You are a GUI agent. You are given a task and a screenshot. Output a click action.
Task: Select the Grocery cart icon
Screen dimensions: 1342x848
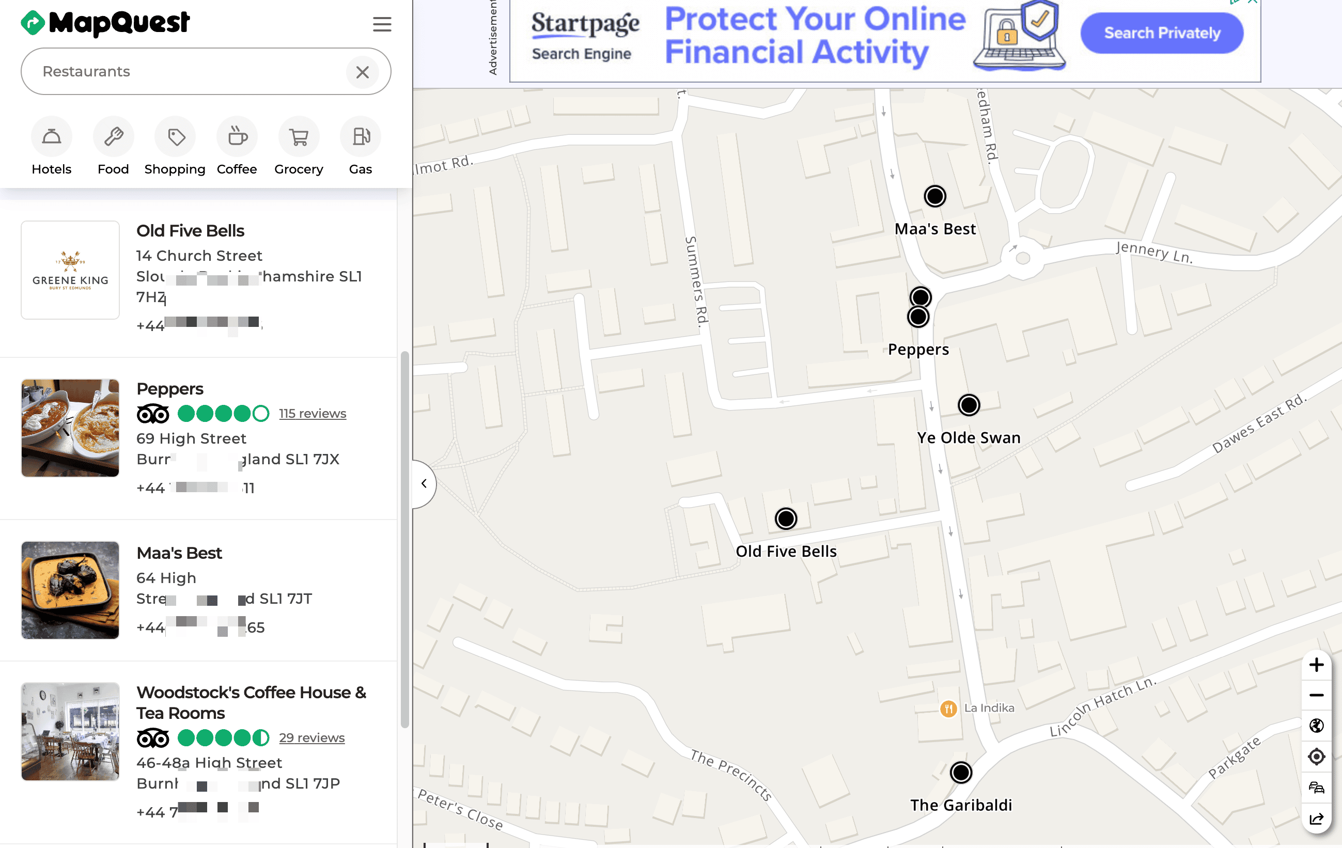299,136
